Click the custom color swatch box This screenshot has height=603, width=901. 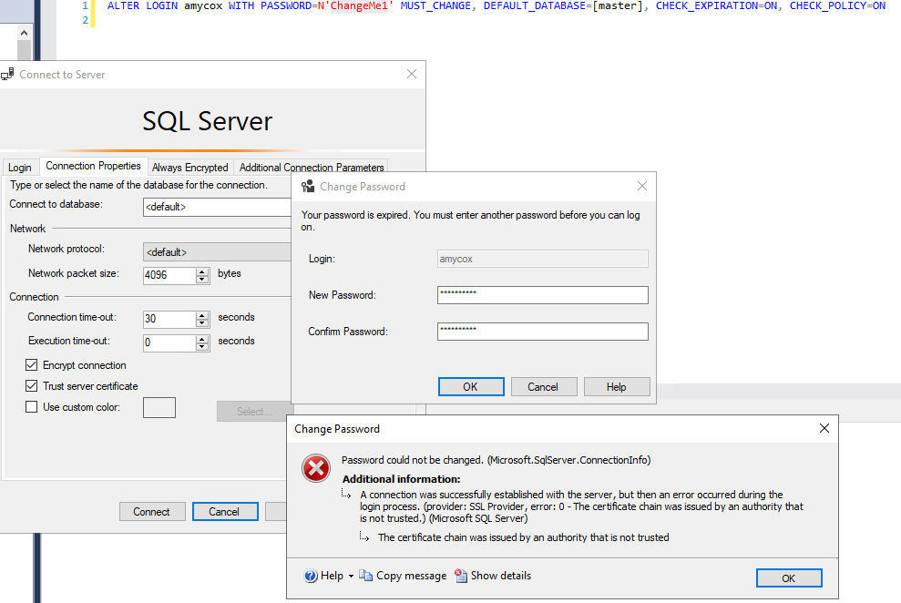pos(159,408)
